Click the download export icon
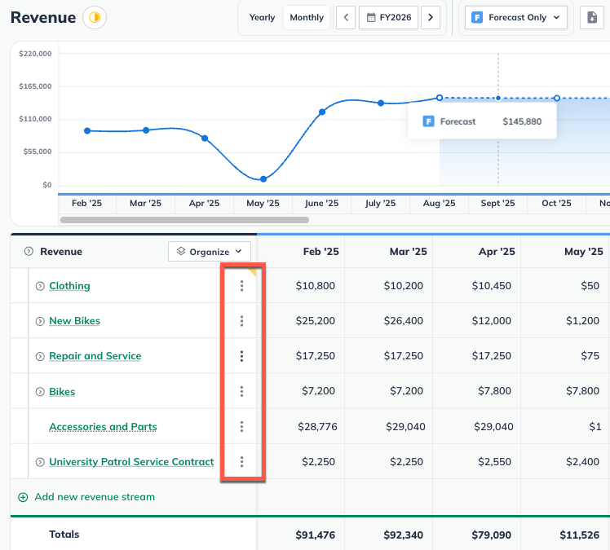Viewport: 610px width, 550px height. click(x=592, y=17)
